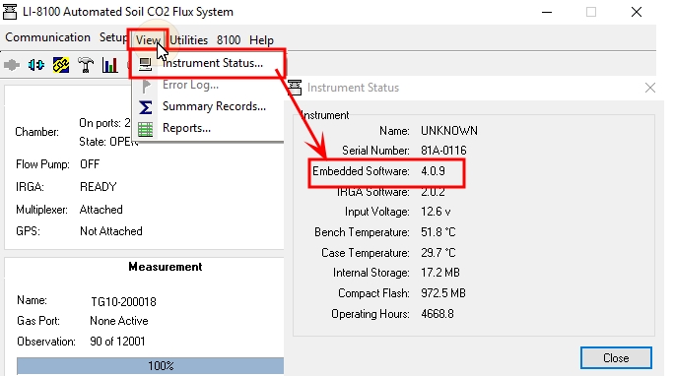
Task: Click the cyan disconnect plugs toolbar icon
Action: point(36,65)
